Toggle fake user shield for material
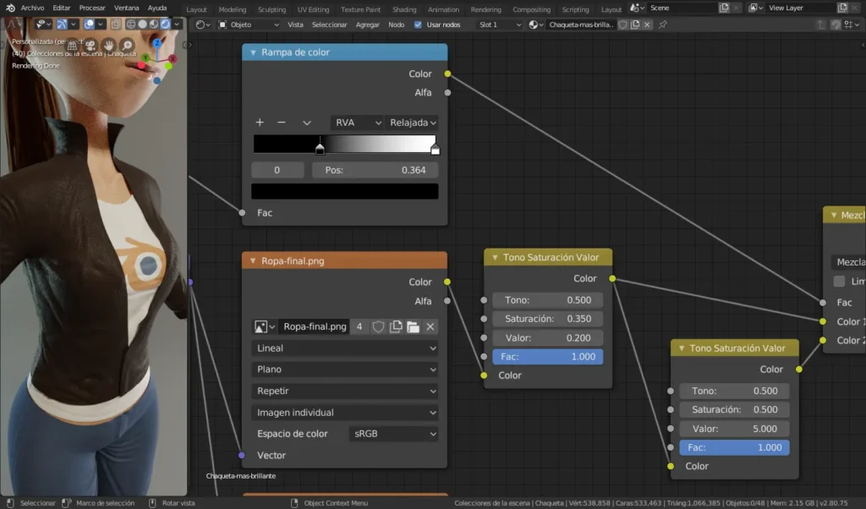The width and height of the screenshot is (866, 509). 623,25
